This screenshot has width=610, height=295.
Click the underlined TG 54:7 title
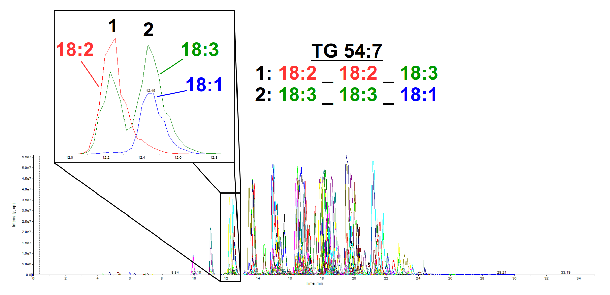(x=346, y=51)
